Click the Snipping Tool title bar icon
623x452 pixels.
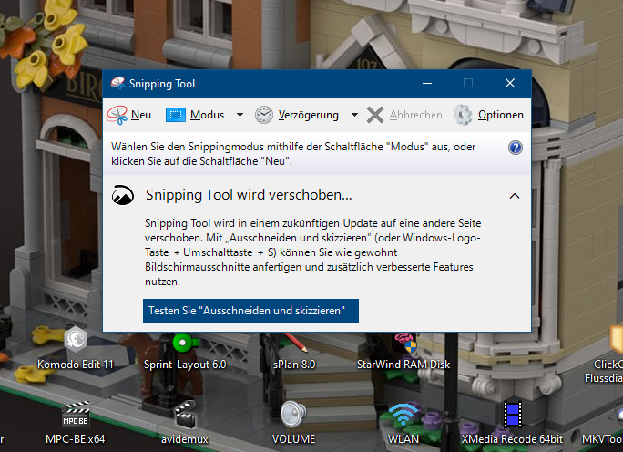pyautogui.click(x=117, y=83)
